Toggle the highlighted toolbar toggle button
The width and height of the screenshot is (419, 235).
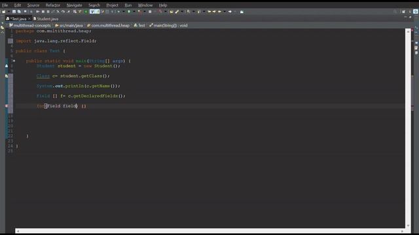tap(92, 12)
